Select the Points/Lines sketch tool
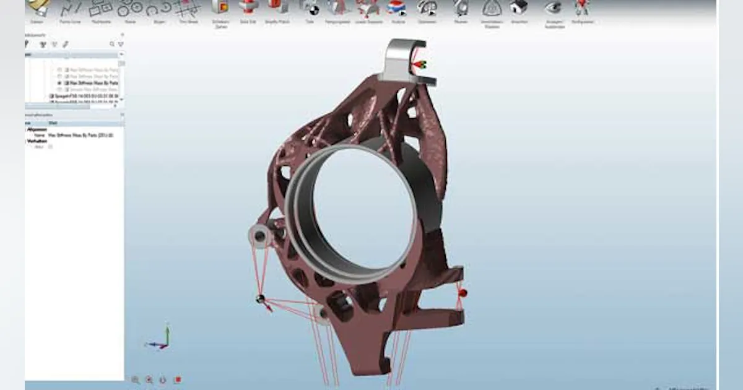Screen dimensions: 743x390 (70, 9)
